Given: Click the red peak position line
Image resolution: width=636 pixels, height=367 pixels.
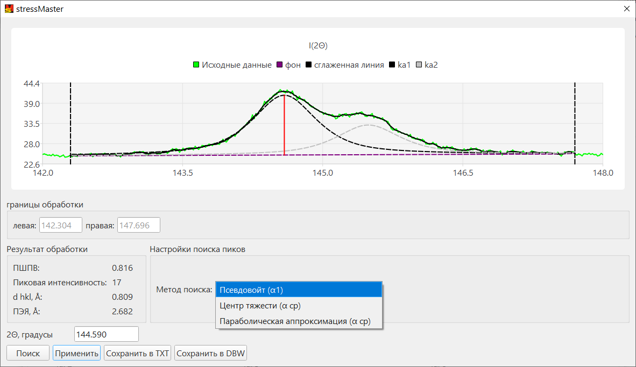Looking at the screenshot, I should pyautogui.click(x=284, y=125).
